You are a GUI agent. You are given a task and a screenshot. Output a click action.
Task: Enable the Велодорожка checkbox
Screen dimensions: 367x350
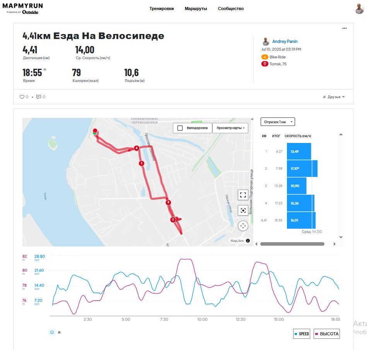tap(180, 128)
